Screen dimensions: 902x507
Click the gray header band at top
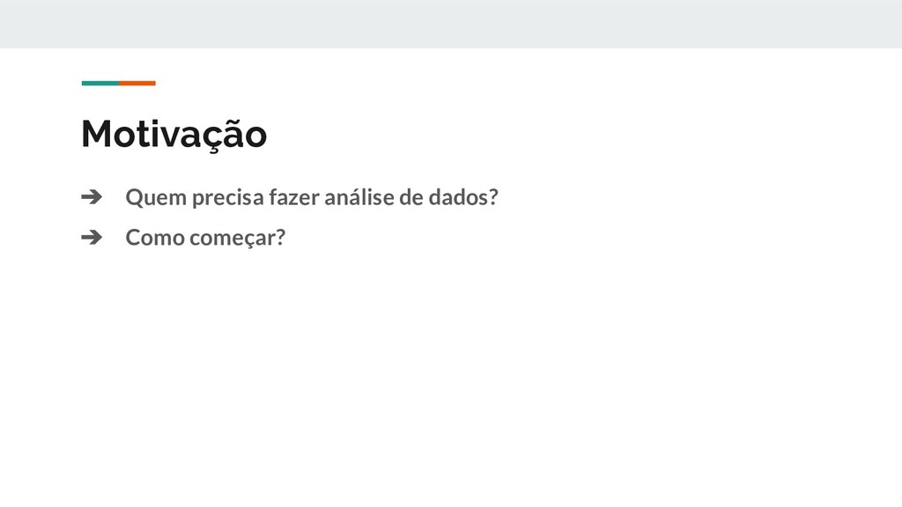pyautogui.click(x=451, y=24)
